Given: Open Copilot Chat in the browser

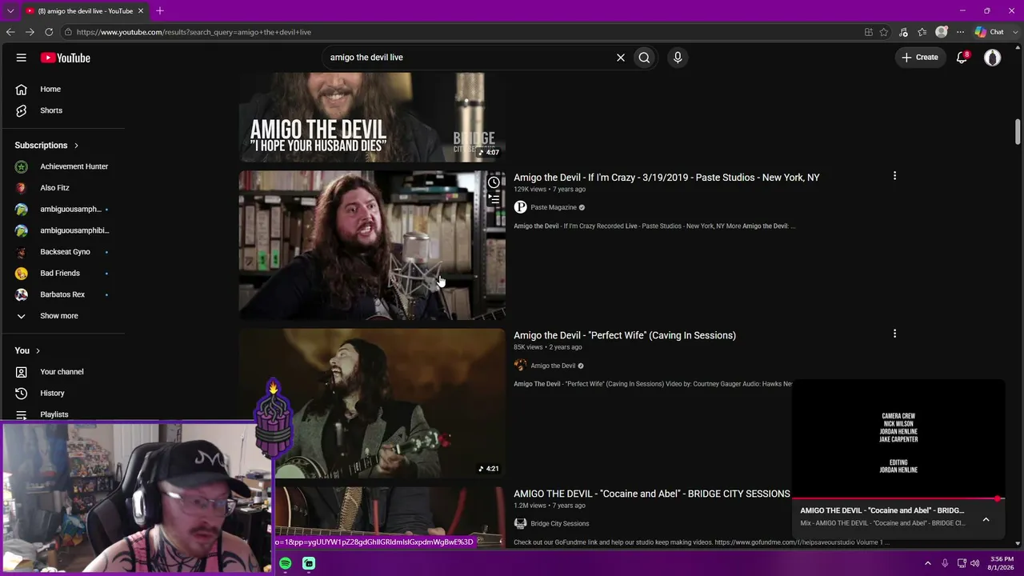Looking at the screenshot, I should coord(990,32).
